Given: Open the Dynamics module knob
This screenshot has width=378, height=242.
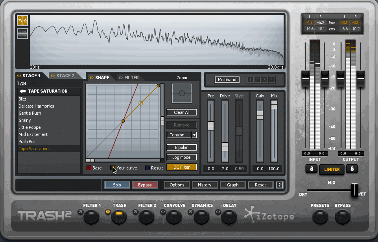Looking at the screenshot, I should click(x=201, y=217).
